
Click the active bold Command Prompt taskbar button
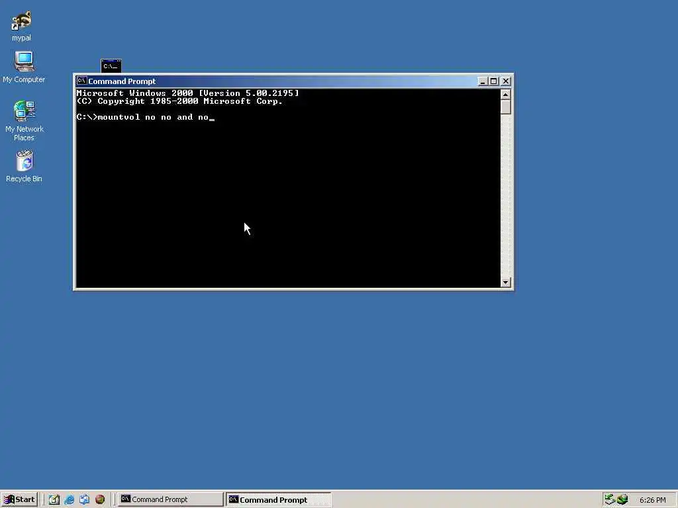pos(279,499)
